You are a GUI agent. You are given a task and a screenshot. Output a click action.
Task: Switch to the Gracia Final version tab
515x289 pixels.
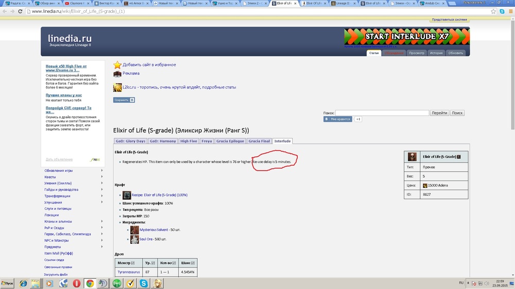[x=259, y=141]
